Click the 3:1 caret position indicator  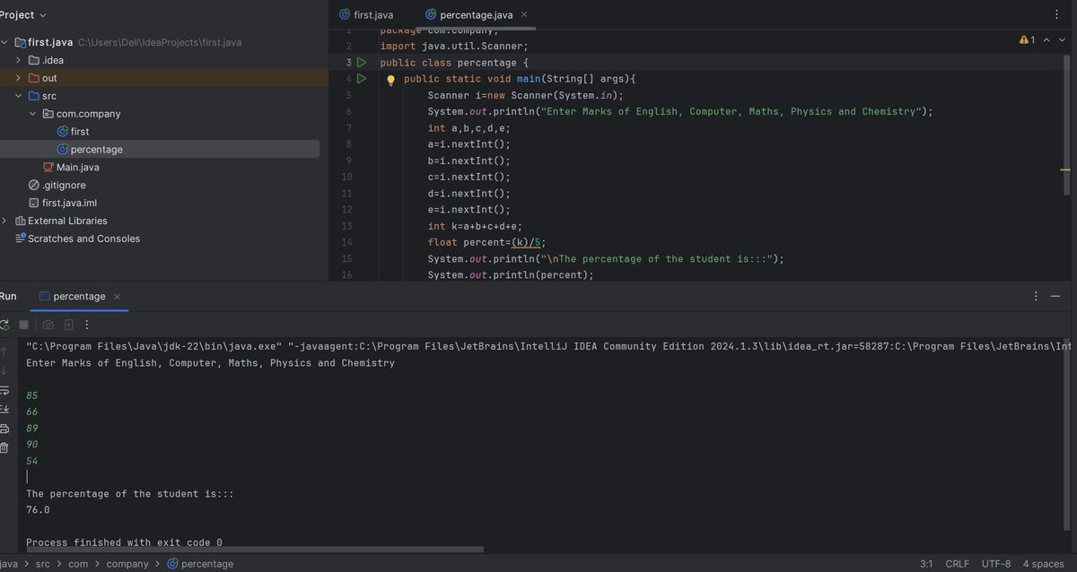coord(926,564)
